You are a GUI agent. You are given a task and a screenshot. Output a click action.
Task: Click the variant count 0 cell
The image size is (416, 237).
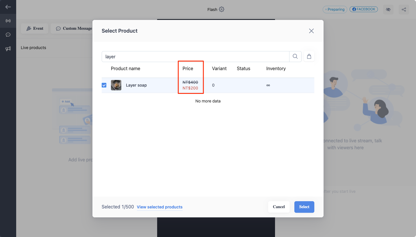click(x=213, y=85)
